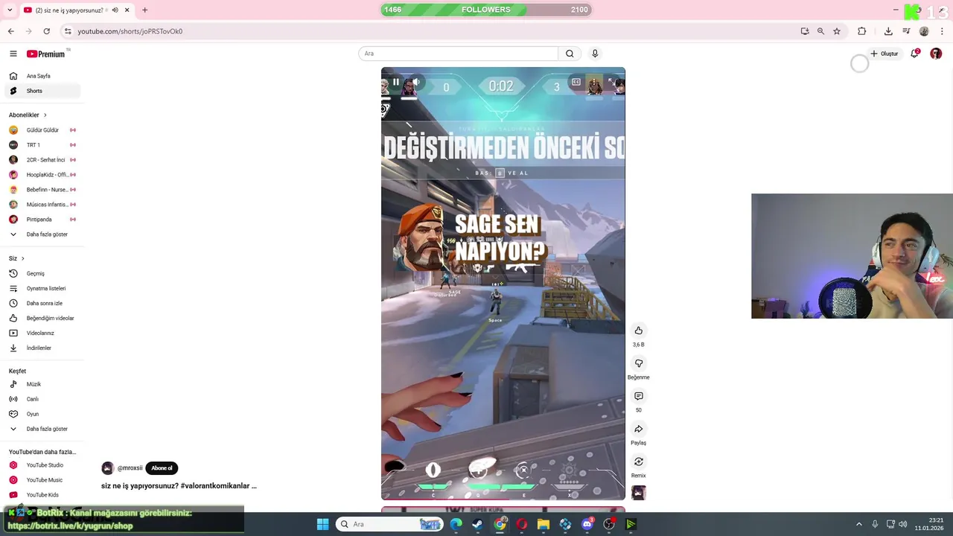Expand the Abonelikler section

point(28,115)
